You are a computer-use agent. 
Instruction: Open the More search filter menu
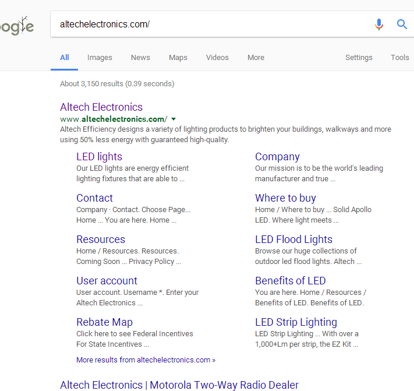256,57
